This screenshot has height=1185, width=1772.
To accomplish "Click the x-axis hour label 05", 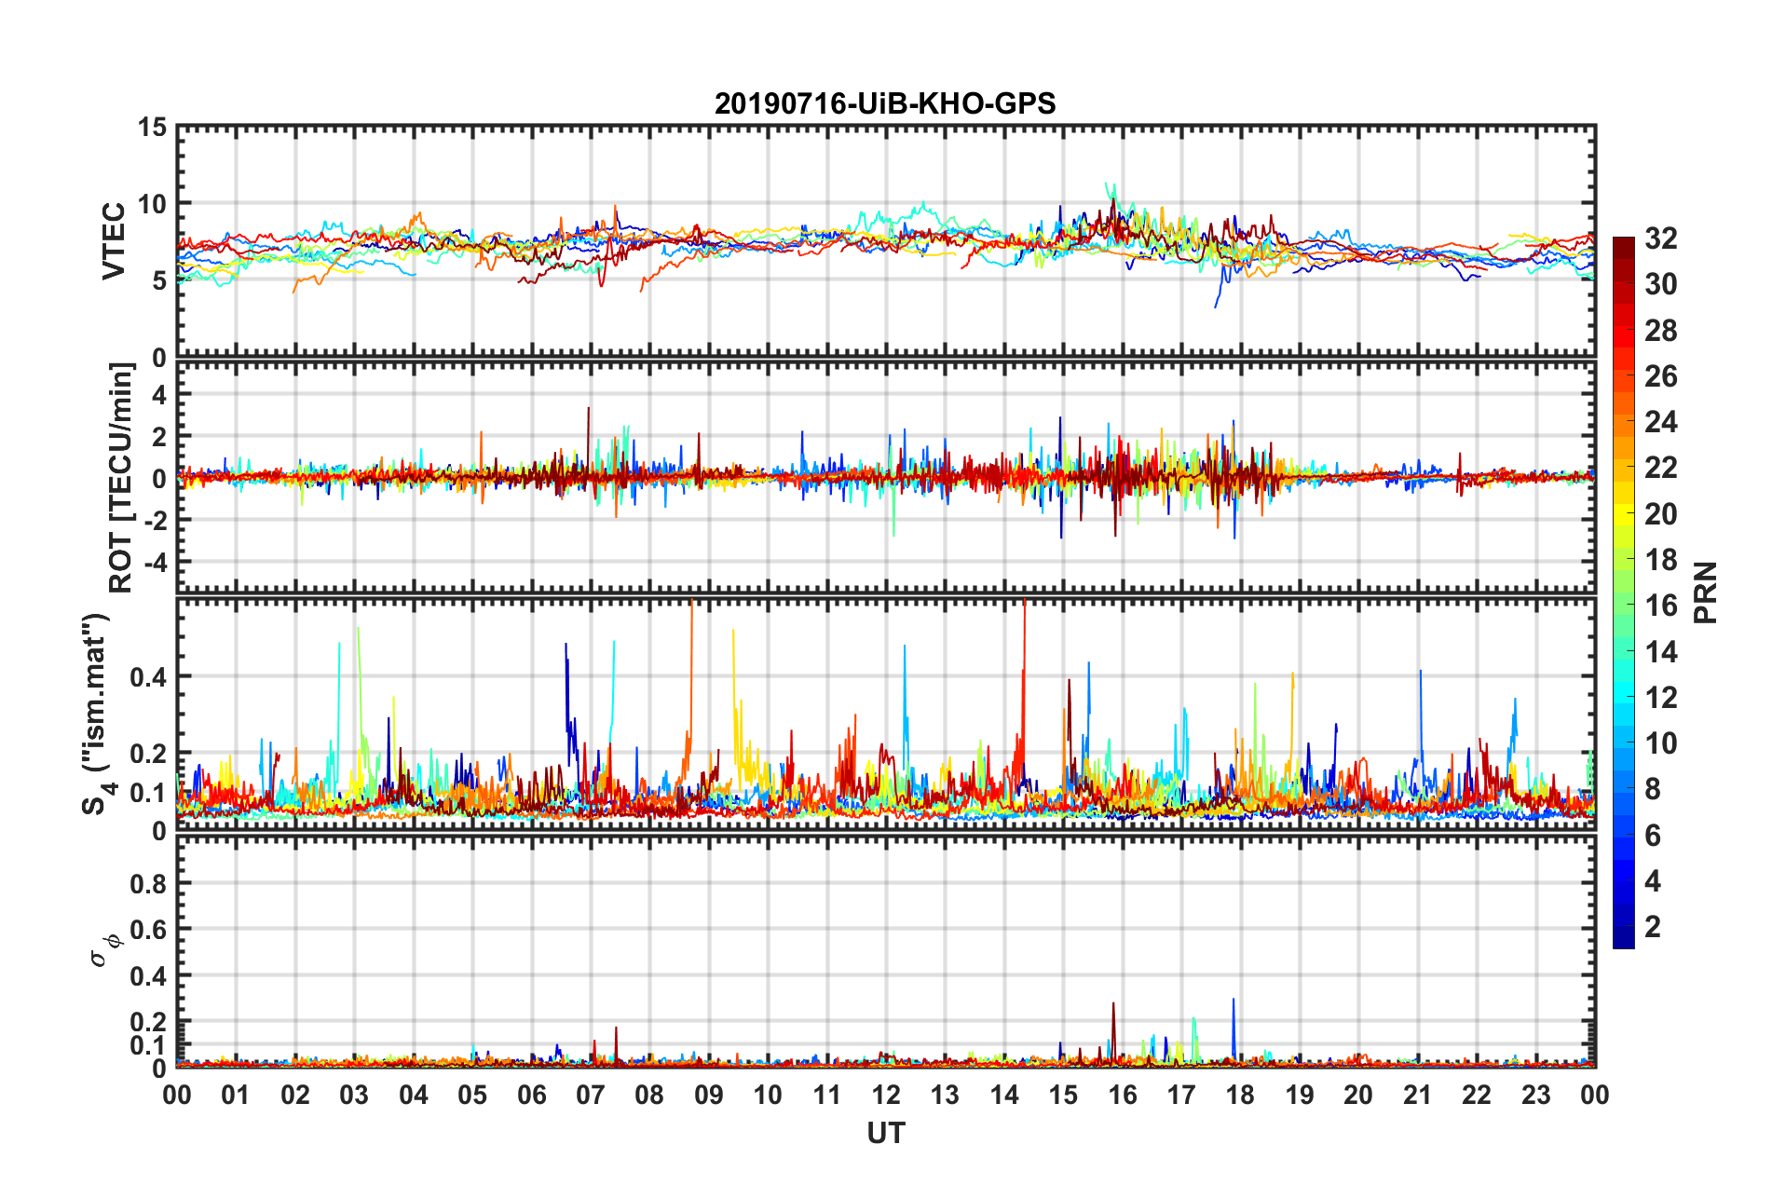I will click(x=472, y=1095).
